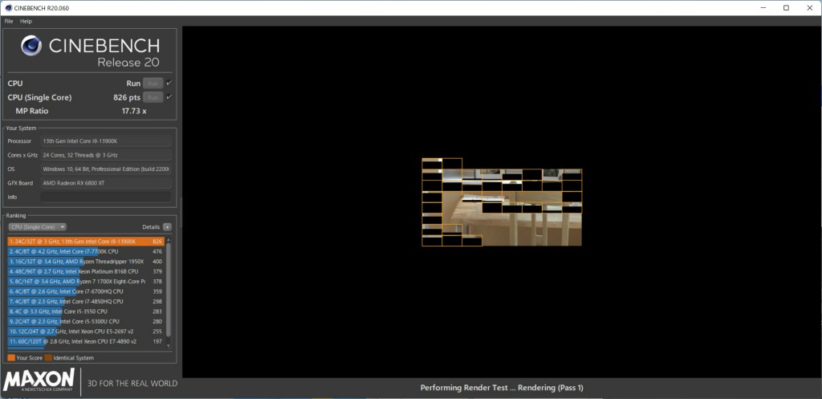Viewport: 822px width, 399px height.
Task: Click the Cinebench logo sphere icon
Action: 31,46
